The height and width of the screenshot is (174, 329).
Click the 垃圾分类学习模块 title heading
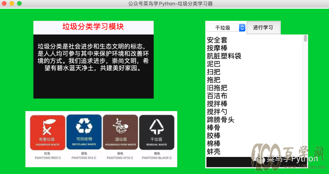pyautogui.click(x=93, y=27)
